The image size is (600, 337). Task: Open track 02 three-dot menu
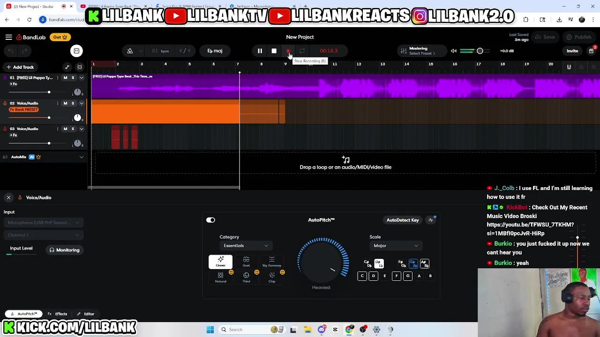click(58, 103)
